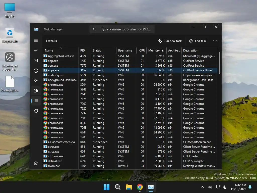Image resolution: width=257 pixels, height=193 pixels.
Task: Select chrome.exe with PID 6744
Action: click(130, 132)
